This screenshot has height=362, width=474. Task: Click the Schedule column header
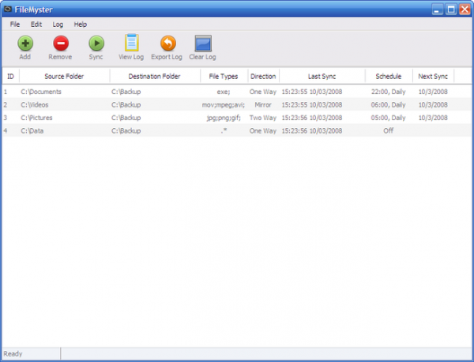pos(389,77)
